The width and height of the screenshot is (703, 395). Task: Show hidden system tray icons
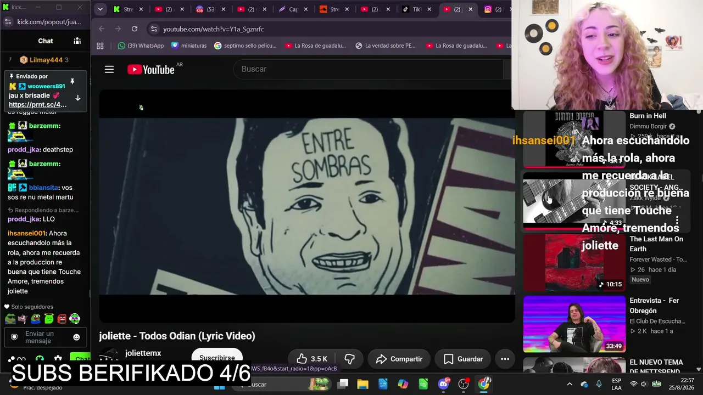(x=570, y=384)
